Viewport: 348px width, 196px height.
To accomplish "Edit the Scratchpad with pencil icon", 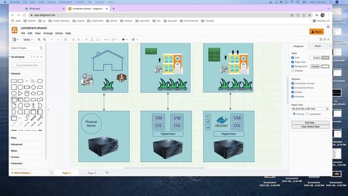I will [38, 57].
